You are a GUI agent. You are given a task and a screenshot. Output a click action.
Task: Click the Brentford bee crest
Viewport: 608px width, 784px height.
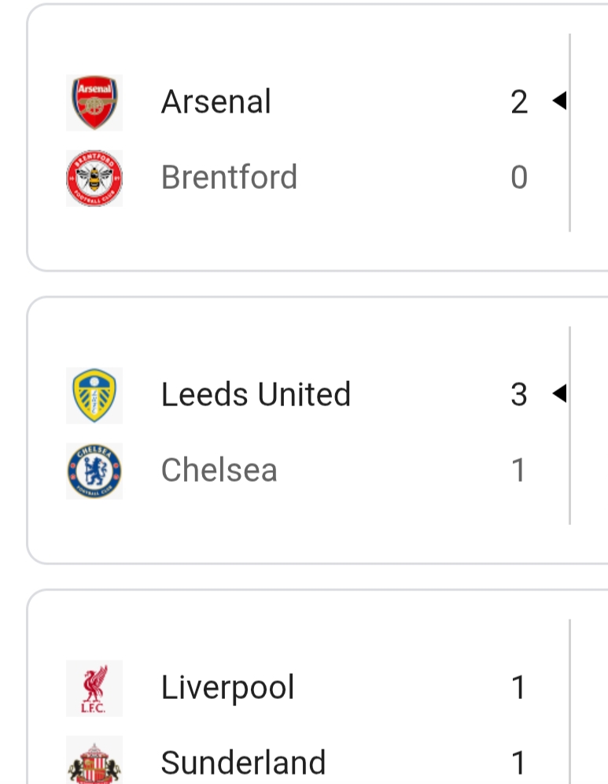[94, 178]
